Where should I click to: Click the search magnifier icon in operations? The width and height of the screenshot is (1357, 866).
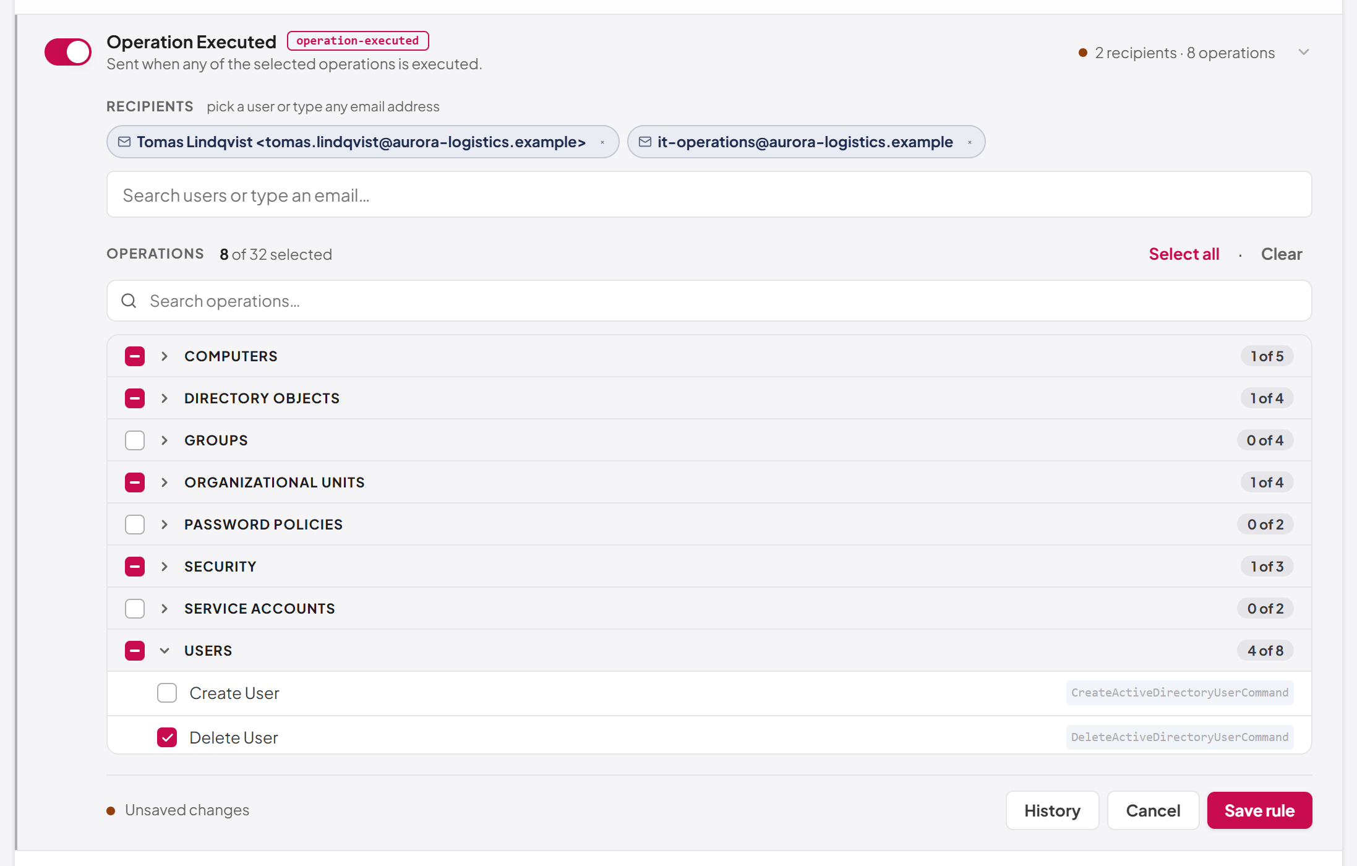click(x=129, y=301)
